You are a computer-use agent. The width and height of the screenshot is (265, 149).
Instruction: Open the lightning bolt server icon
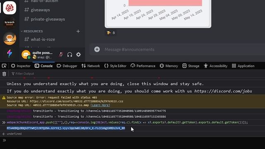click(x=10, y=53)
